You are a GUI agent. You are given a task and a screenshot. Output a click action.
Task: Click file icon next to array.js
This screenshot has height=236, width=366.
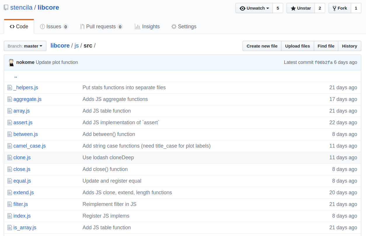pos(10,111)
